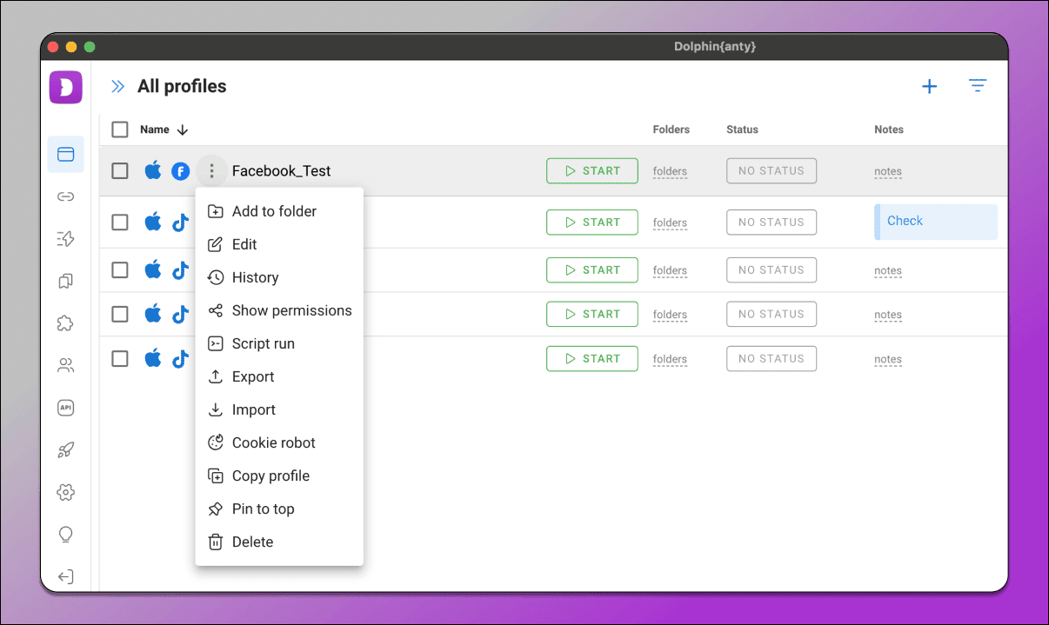Open the proxies chain-link sidebar icon
Image resolution: width=1049 pixels, height=625 pixels.
[65, 196]
